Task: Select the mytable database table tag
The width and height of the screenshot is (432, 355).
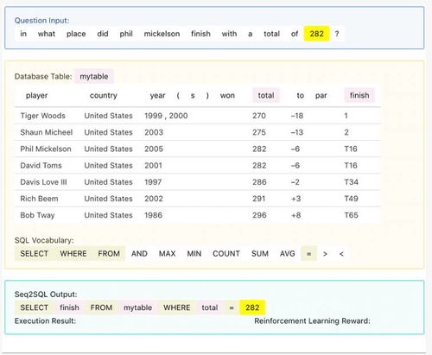Action: click(x=94, y=77)
